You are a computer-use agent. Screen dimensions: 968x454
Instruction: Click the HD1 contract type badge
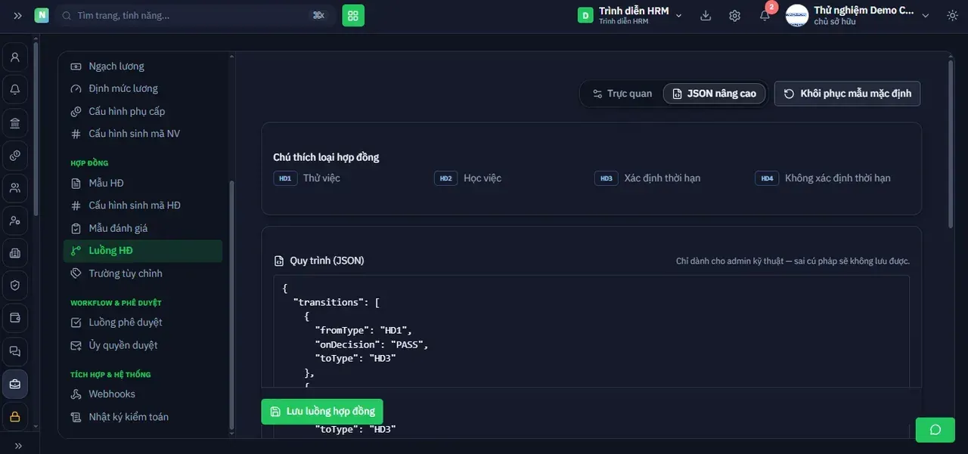285,178
